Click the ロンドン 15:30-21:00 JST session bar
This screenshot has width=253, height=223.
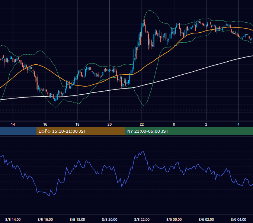tap(81, 131)
